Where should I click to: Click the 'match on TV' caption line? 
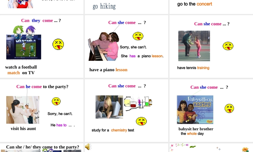21,73
